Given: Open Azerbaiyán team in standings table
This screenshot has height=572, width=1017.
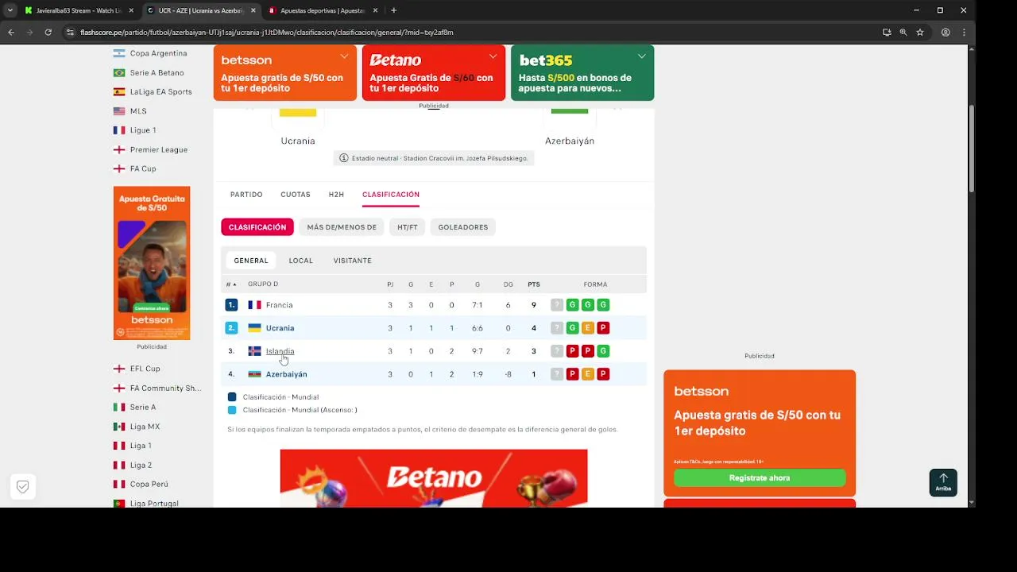Looking at the screenshot, I should (286, 374).
